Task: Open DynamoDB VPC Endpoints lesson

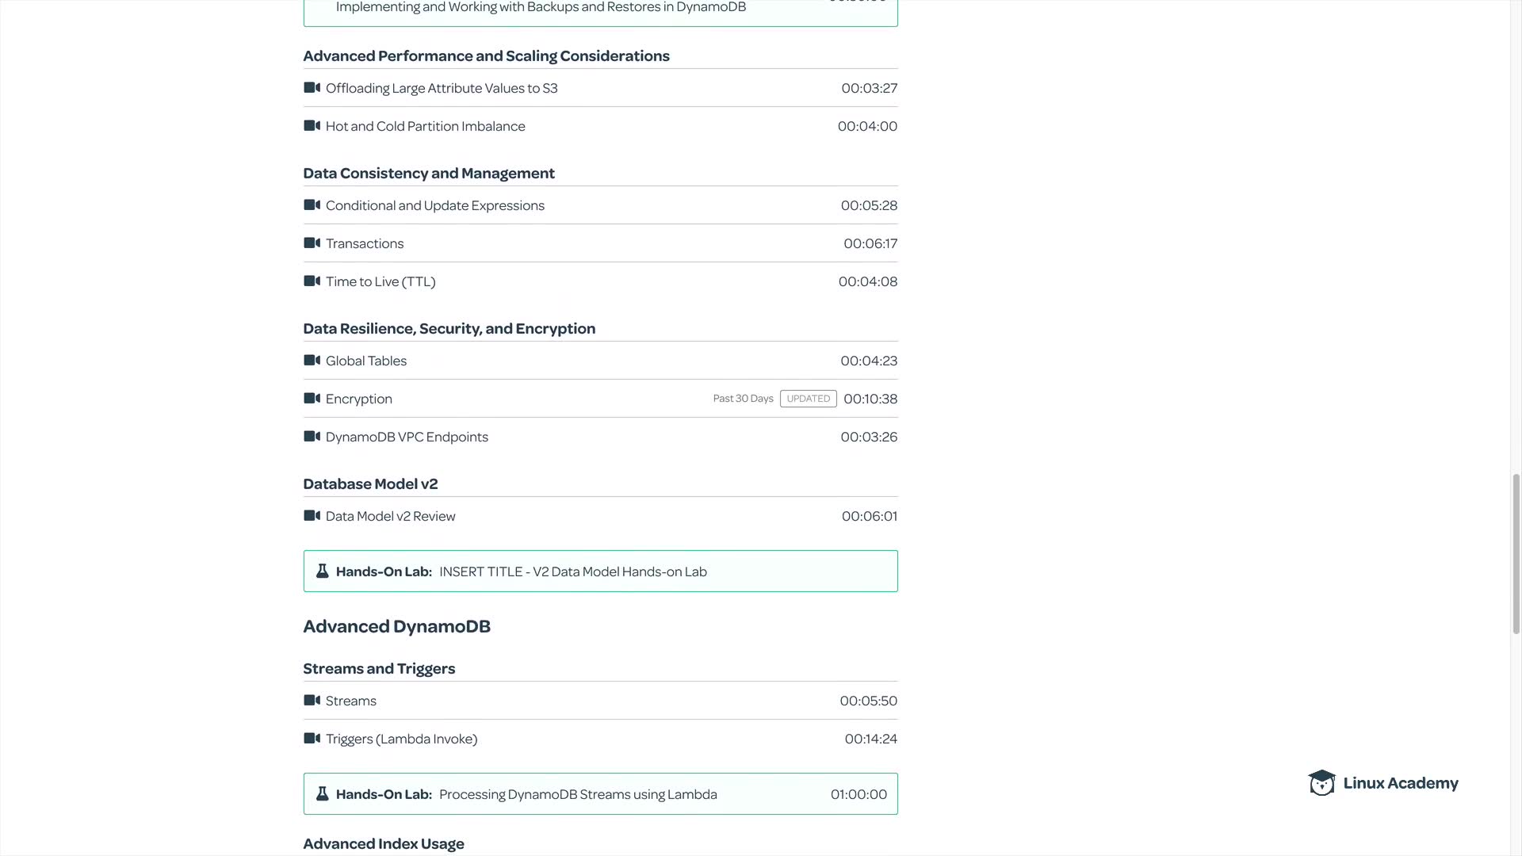Action: click(x=407, y=438)
